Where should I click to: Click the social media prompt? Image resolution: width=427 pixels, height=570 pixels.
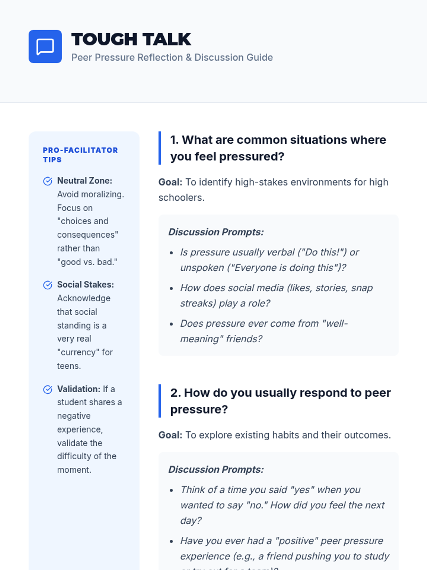[x=276, y=295]
